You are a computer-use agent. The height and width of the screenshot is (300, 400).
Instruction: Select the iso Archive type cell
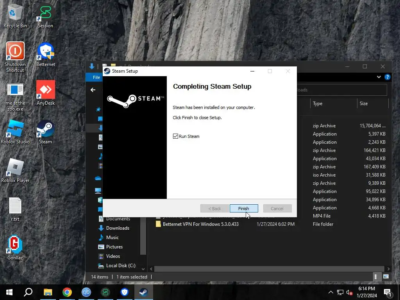tap(324, 175)
